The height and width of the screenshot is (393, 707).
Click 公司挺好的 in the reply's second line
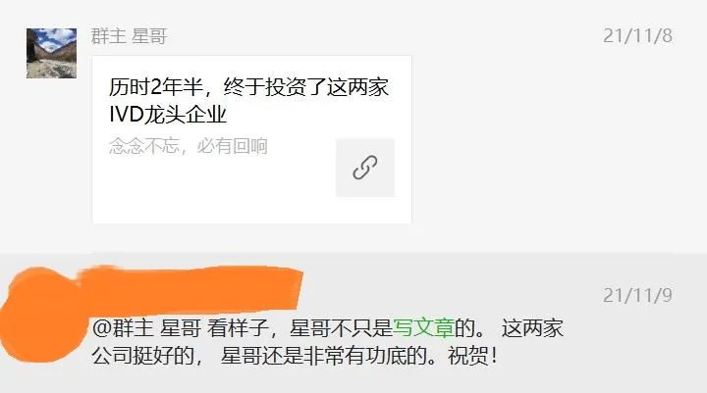pyautogui.click(x=142, y=356)
